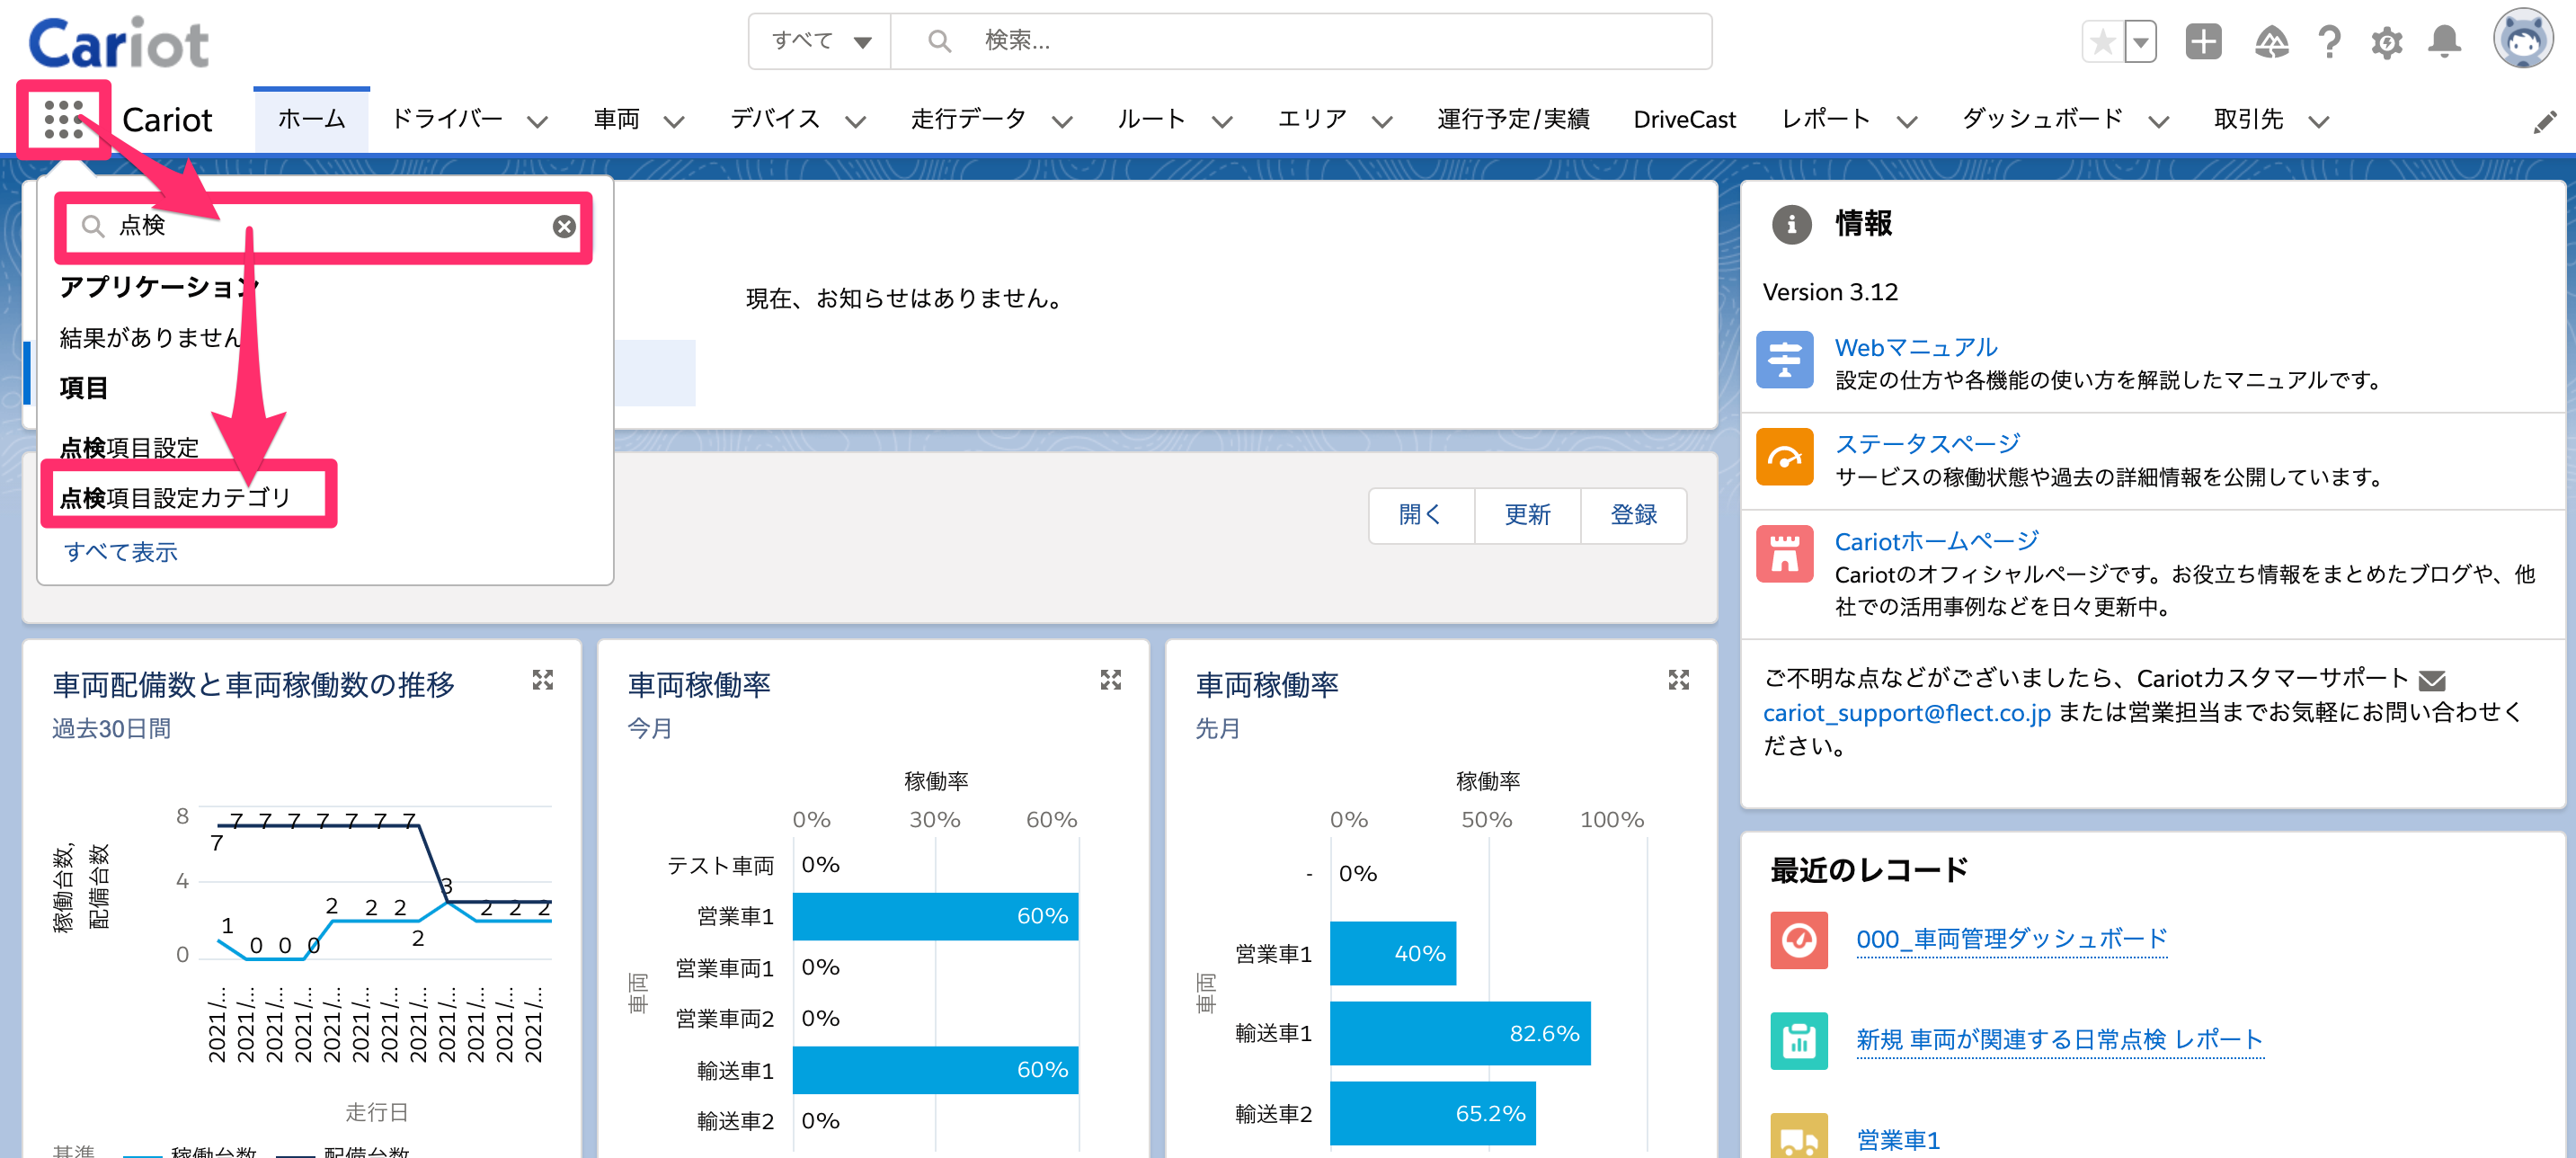
Task: Open the global actions plus icon
Action: pos(2204,42)
